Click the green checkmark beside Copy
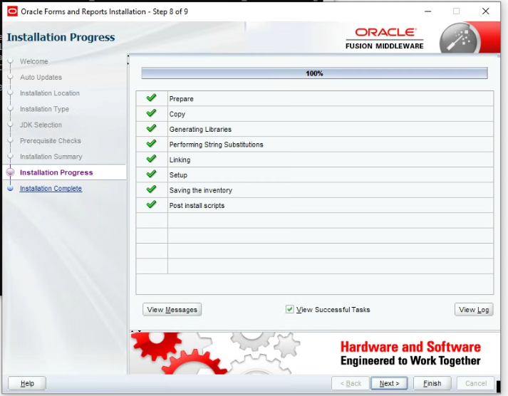 point(151,113)
